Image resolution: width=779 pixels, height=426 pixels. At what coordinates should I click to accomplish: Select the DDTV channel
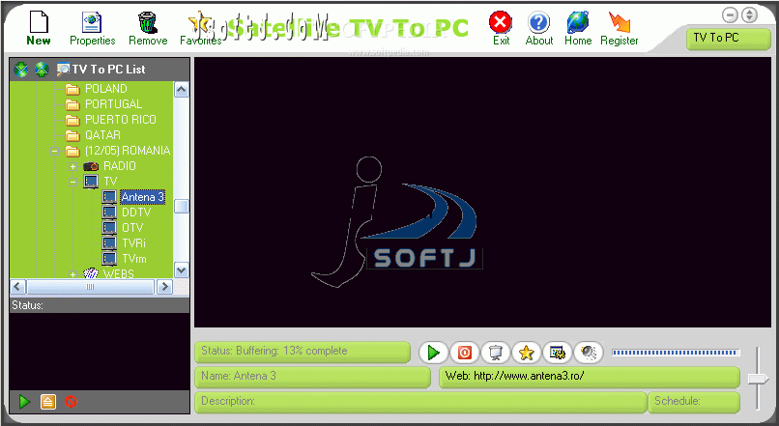coord(136,213)
